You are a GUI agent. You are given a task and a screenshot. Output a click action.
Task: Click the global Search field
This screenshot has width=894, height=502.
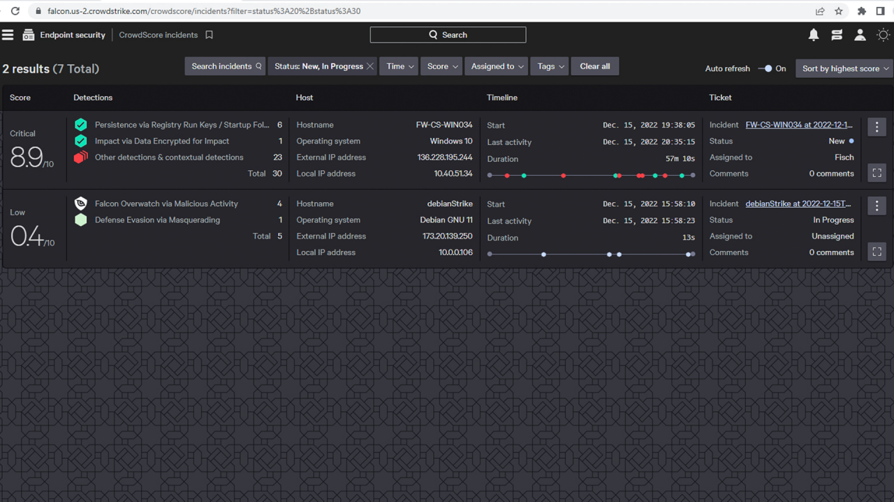point(448,35)
